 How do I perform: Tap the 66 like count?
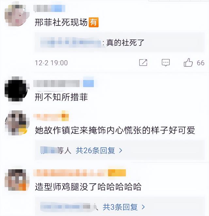201,63
